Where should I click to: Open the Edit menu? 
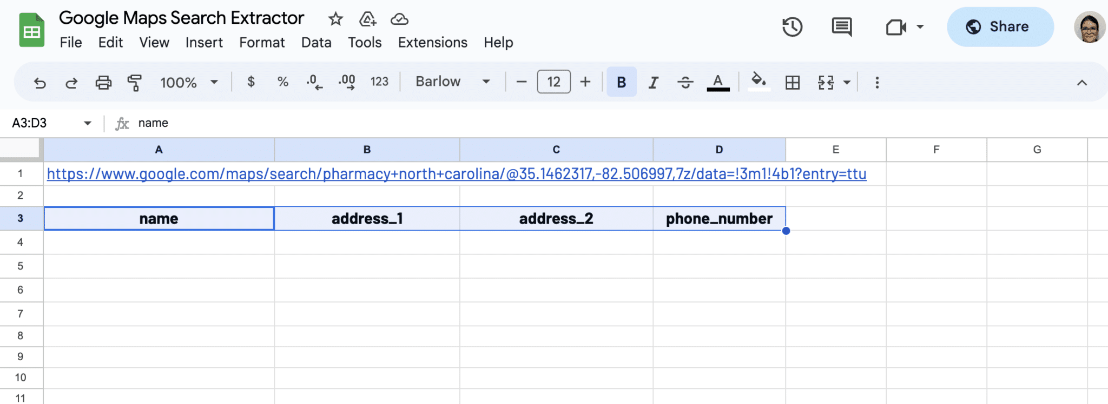tap(110, 43)
